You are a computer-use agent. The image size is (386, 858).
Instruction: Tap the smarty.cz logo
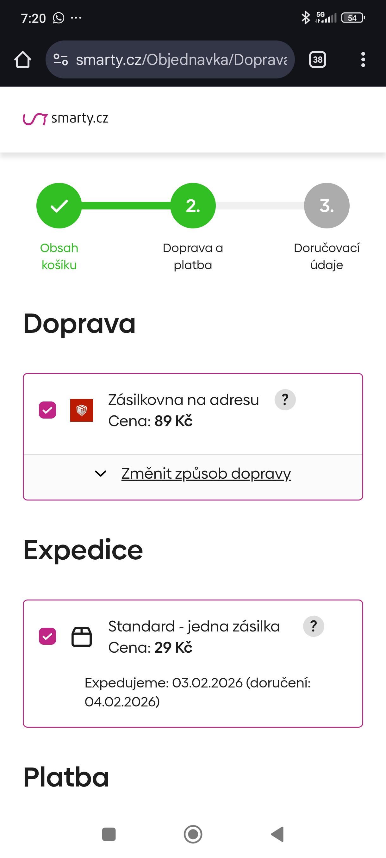[x=65, y=119]
